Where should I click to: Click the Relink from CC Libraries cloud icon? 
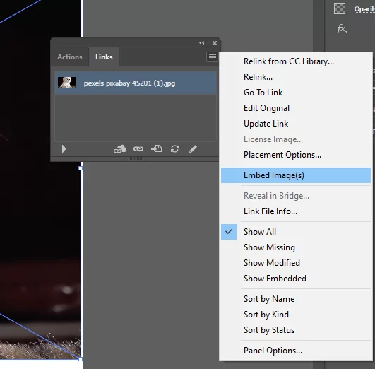click(120, 149)
